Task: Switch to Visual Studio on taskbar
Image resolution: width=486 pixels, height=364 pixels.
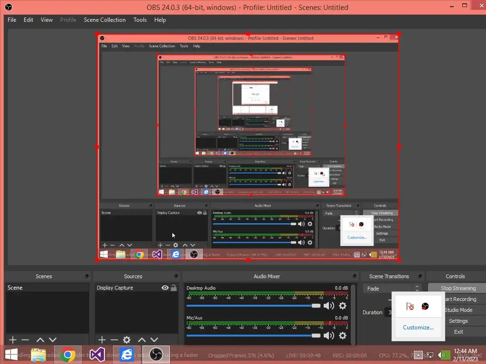Action: point(97,355)
